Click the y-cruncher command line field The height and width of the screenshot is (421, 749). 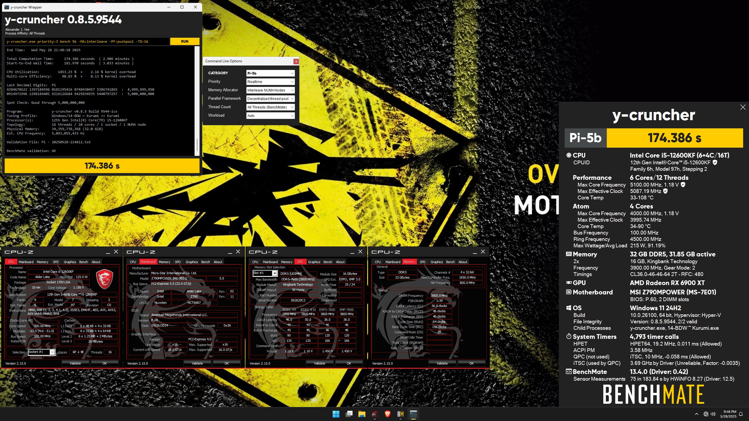click(x=87, y=42)
